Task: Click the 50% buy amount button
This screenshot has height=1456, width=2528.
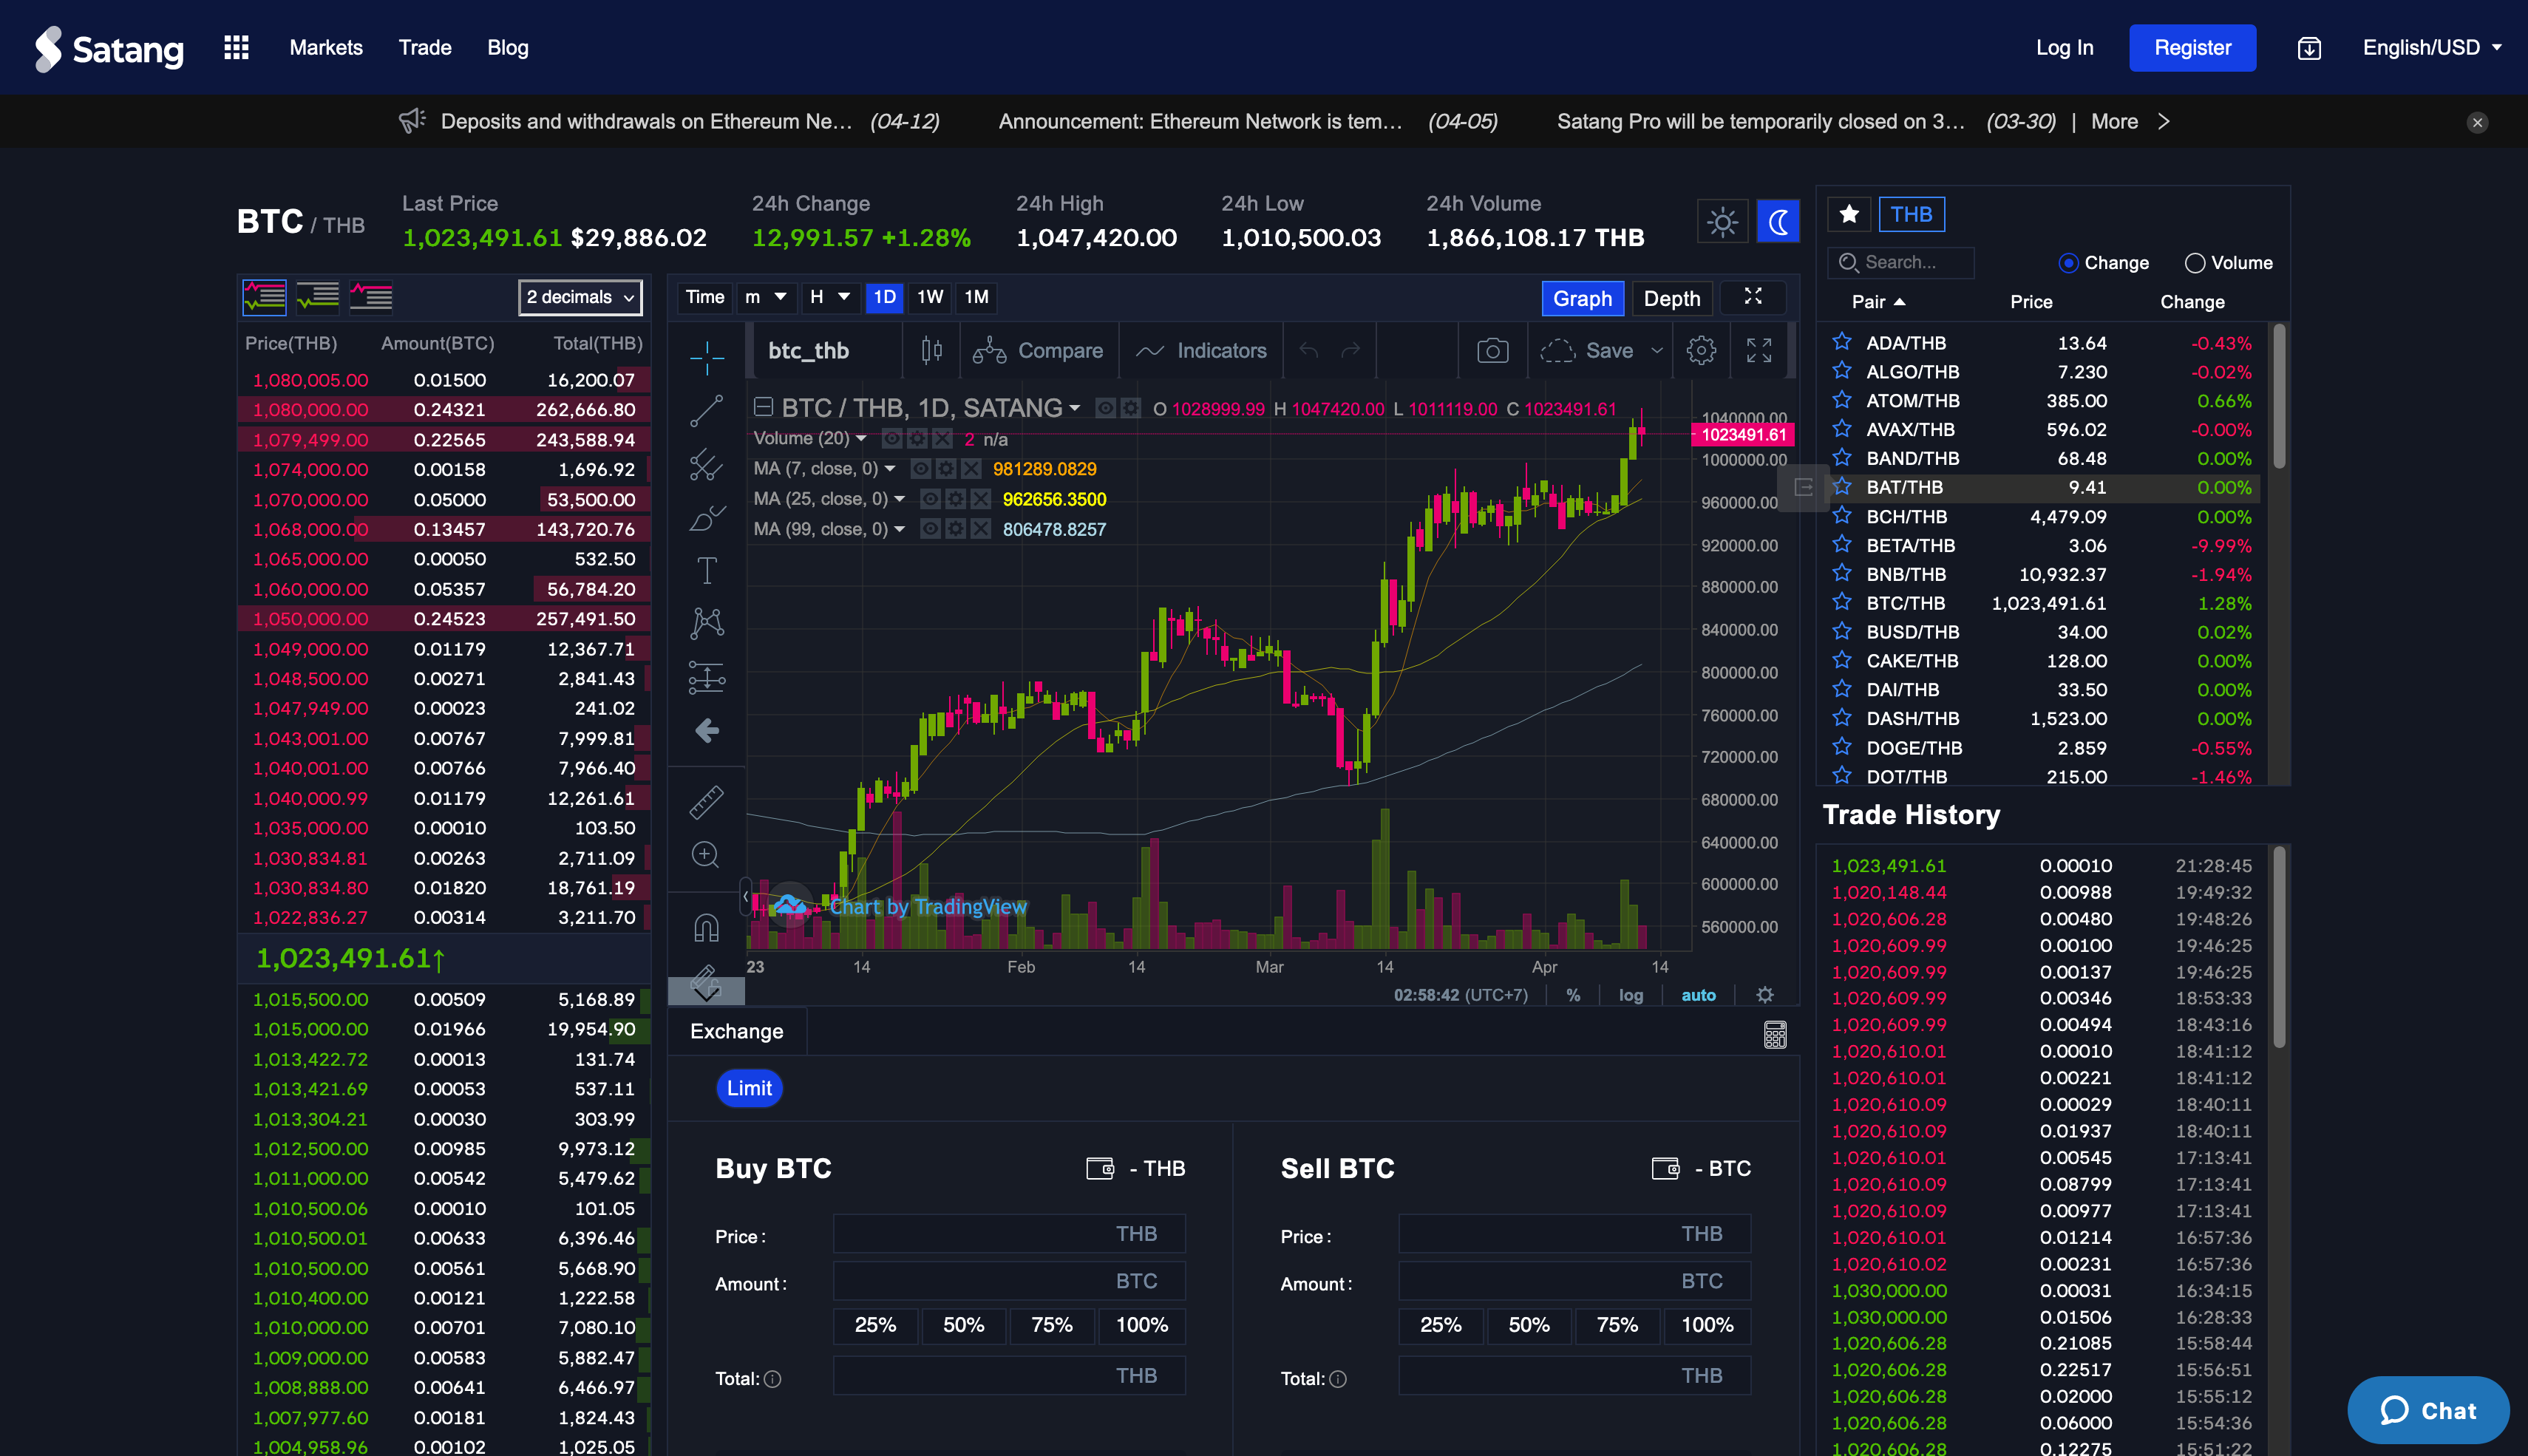Action: pyautogui.click(x=963, y=1325)
